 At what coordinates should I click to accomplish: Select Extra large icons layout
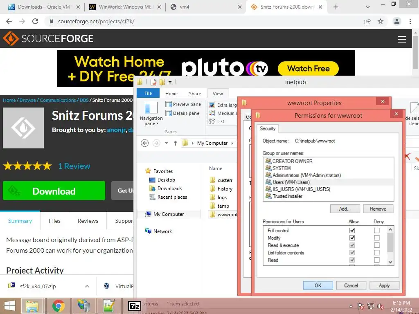pyautogui.click(x=223, y=105)
